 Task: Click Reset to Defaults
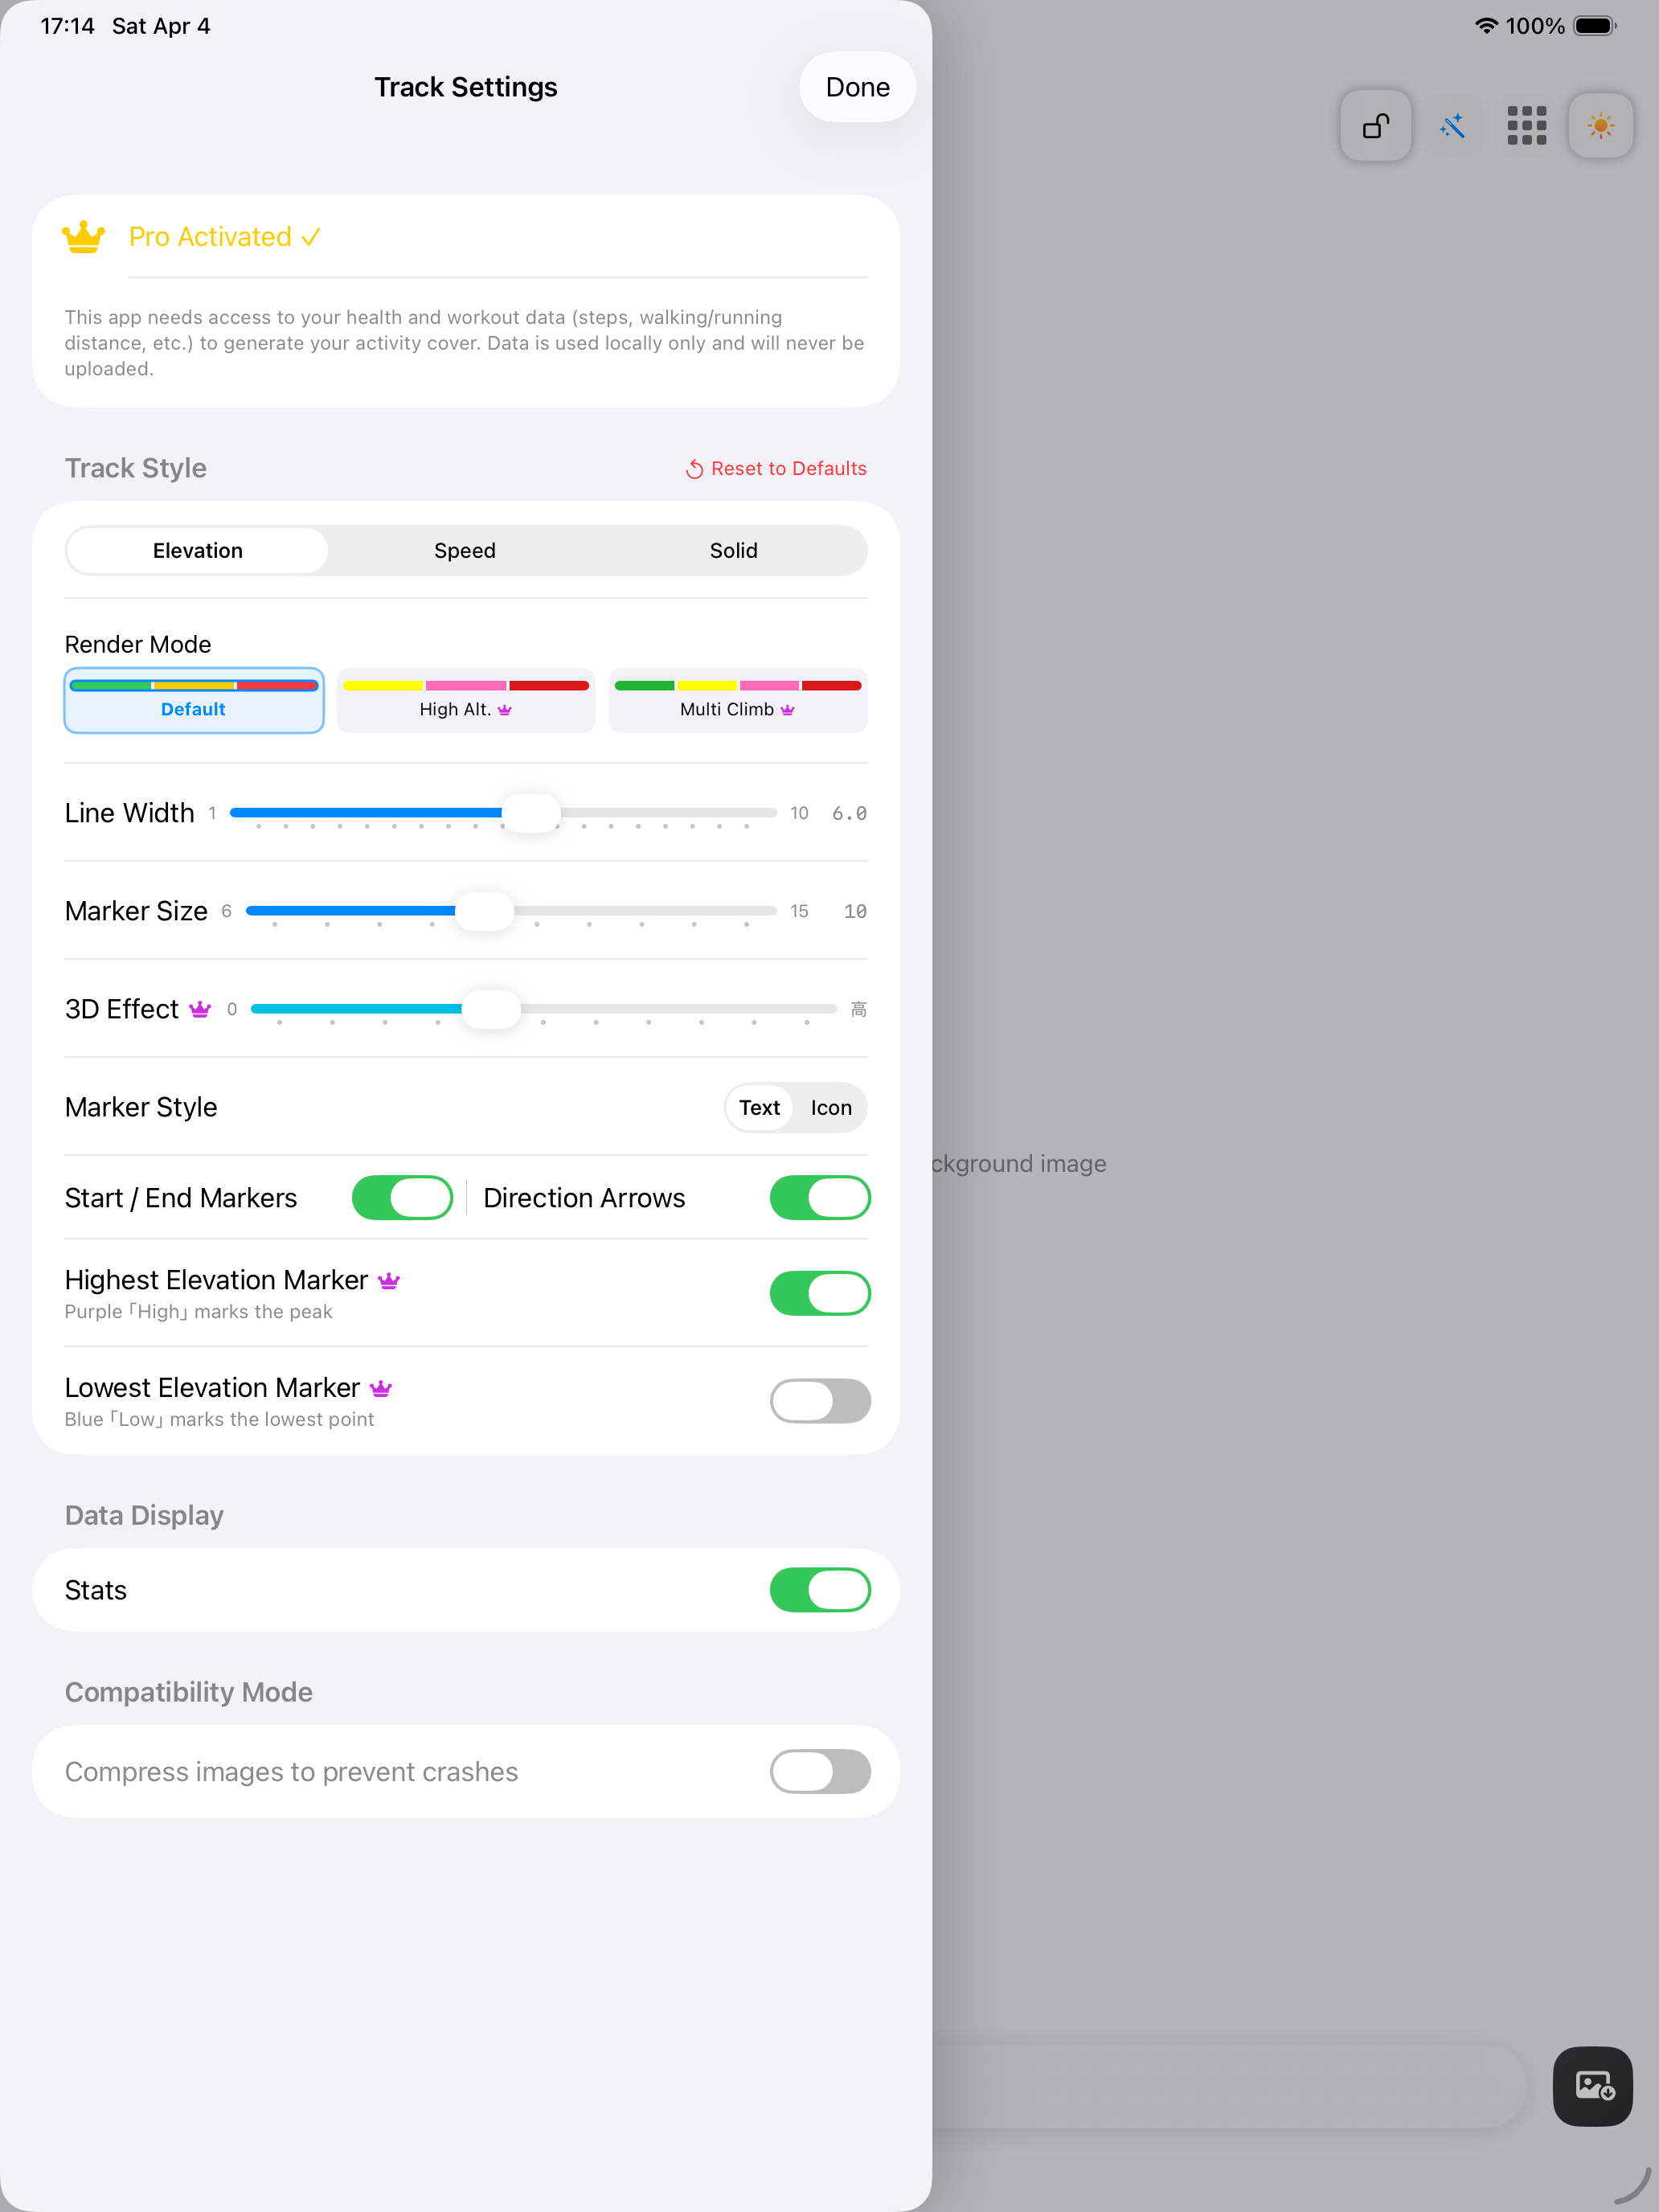(x=776, y=469)
